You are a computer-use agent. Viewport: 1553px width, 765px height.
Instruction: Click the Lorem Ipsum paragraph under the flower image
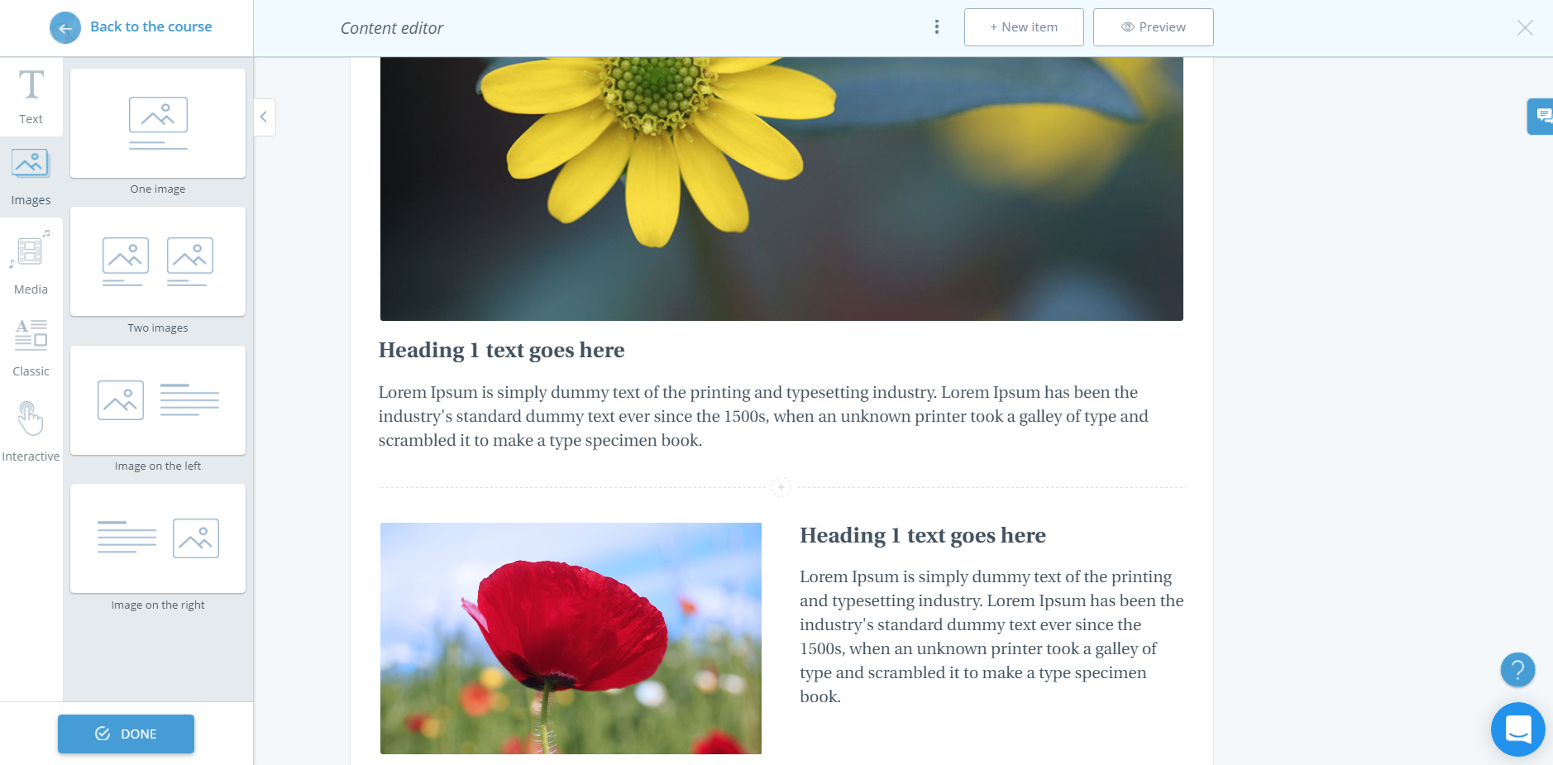[763, 416]
